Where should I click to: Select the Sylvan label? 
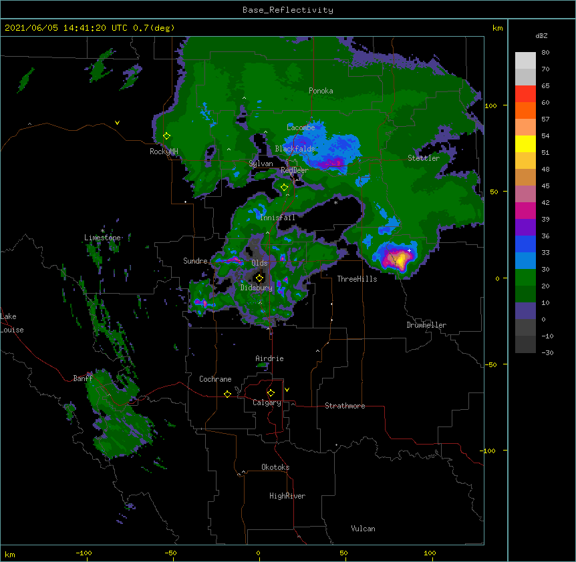coord(261,164)
